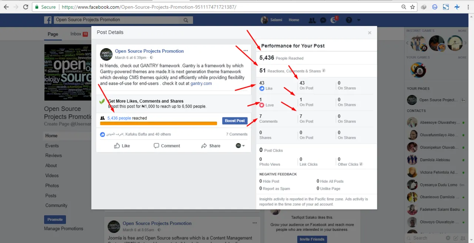Click the blue pinwheel extension icon
474x243 pixels.
[457, 7]
